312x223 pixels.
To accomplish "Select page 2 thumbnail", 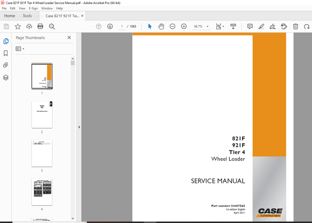I will pyautogui.click(x=42, y=115).
